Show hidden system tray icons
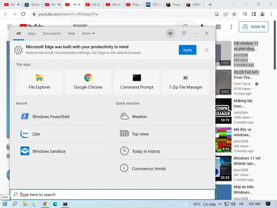This screenshot has height=208, width=277. point(220,204)
